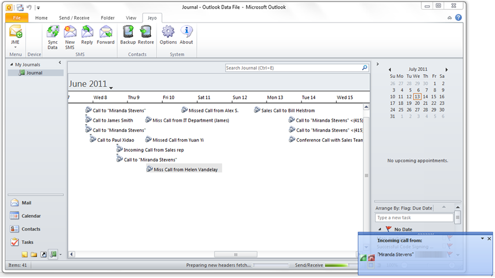This screenshot has width=495, height=278.
Task: Collapse the No Date task group
Action: click(380, 229)
